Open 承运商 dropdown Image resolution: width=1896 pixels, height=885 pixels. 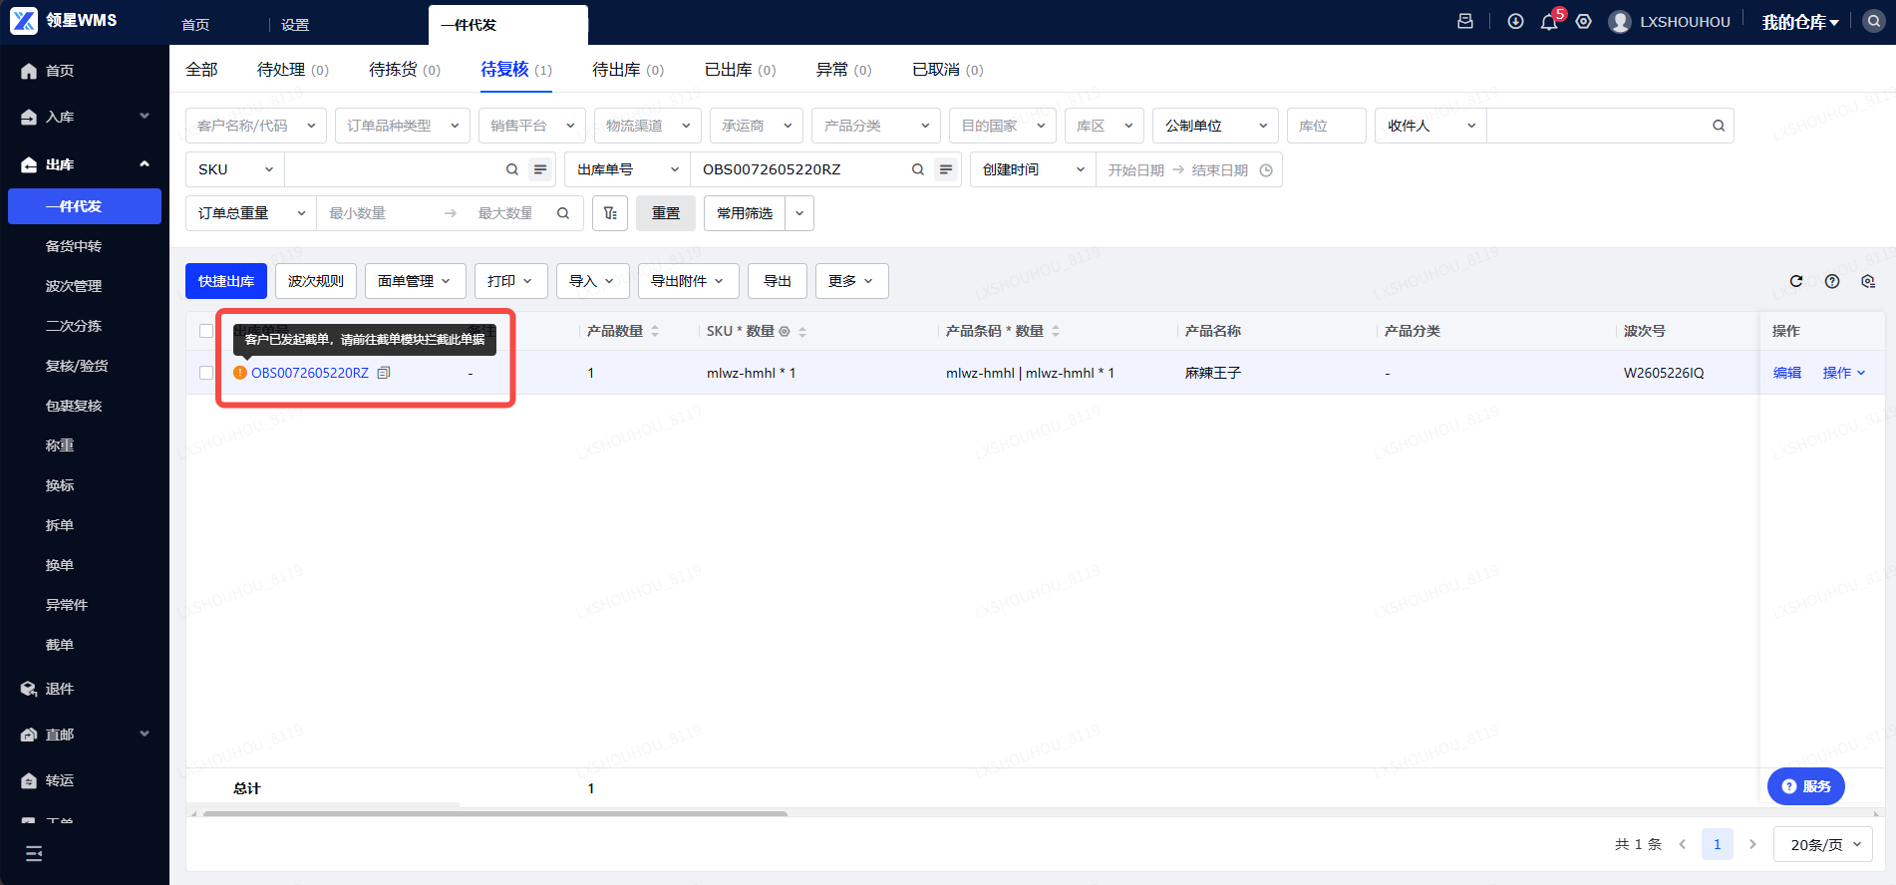tap(757, 126)
